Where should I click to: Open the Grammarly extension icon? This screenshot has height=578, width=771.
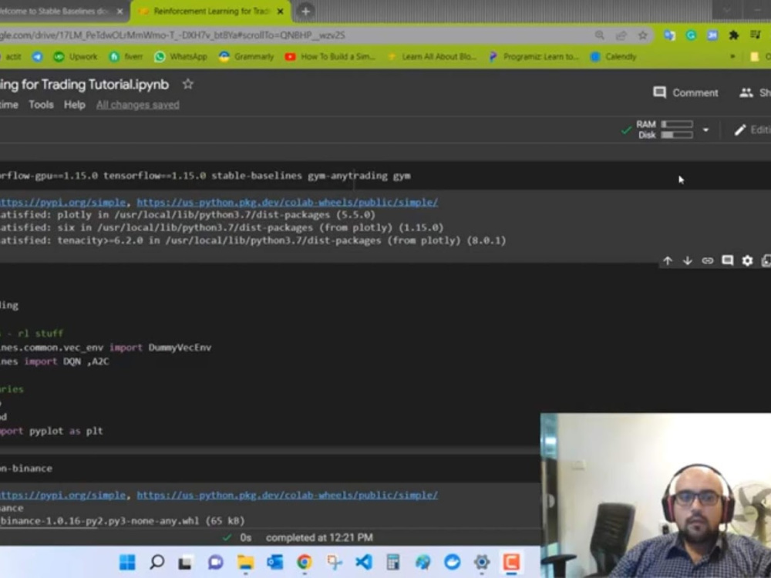[691, 35]
